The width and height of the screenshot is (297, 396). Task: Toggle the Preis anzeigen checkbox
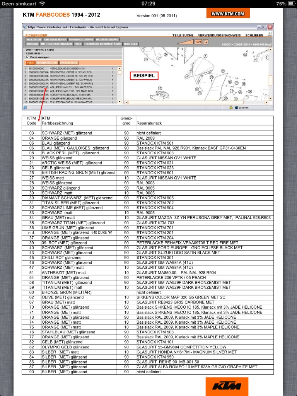point(27,57)
